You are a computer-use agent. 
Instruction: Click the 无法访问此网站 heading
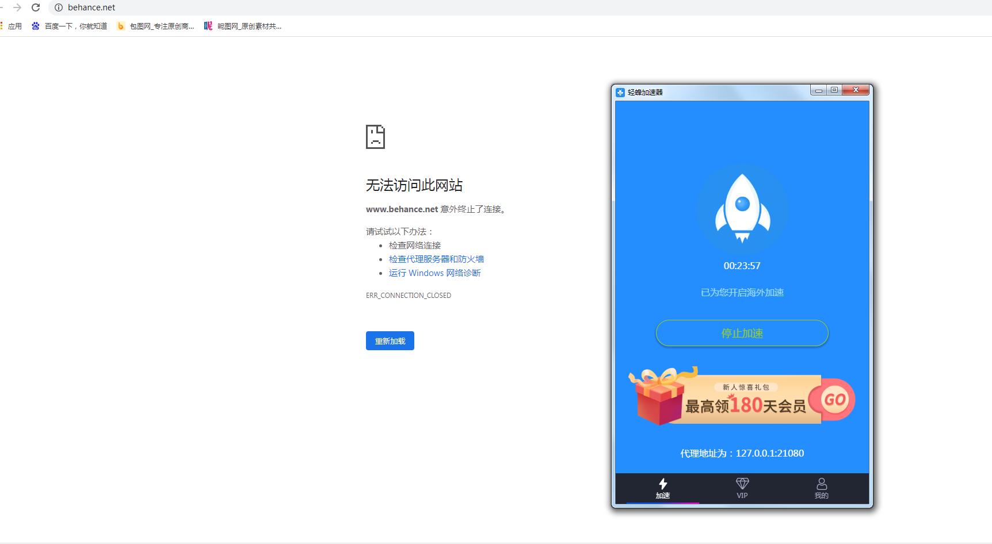pos(414,185)
